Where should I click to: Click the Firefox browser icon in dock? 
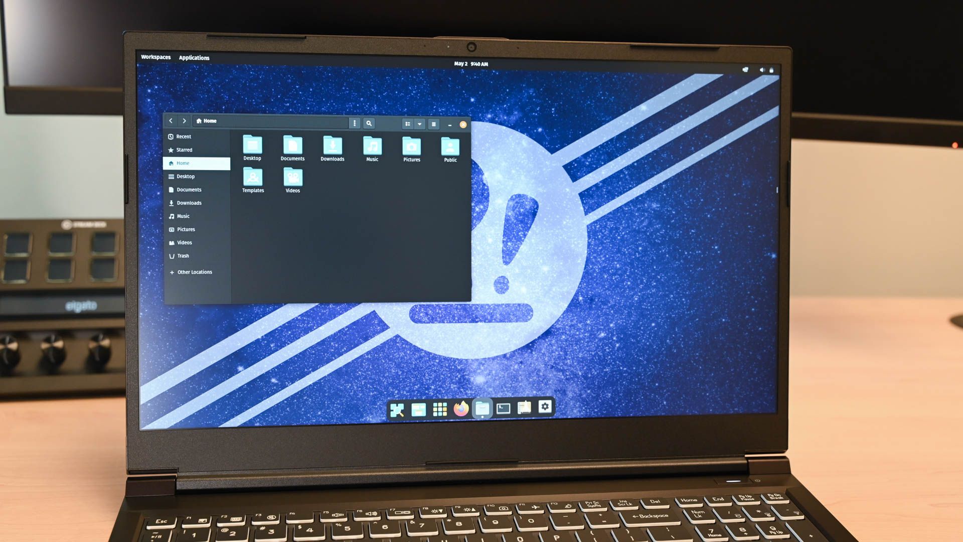click(460, 408)
